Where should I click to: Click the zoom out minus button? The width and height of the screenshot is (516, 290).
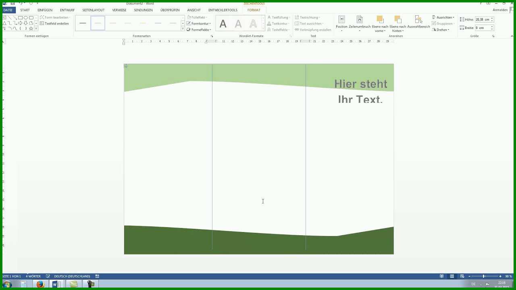(x=469, y=276)
